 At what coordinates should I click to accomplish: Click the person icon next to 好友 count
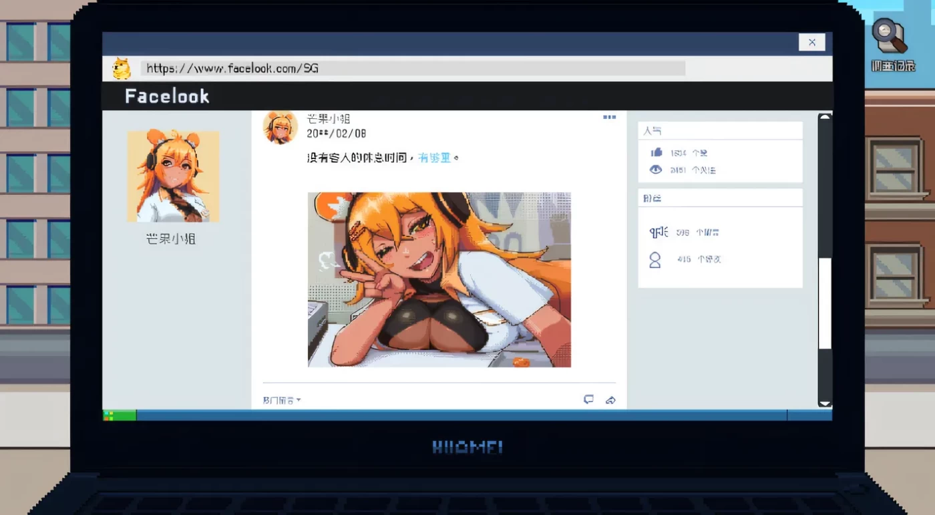click(x=655, y=259)
